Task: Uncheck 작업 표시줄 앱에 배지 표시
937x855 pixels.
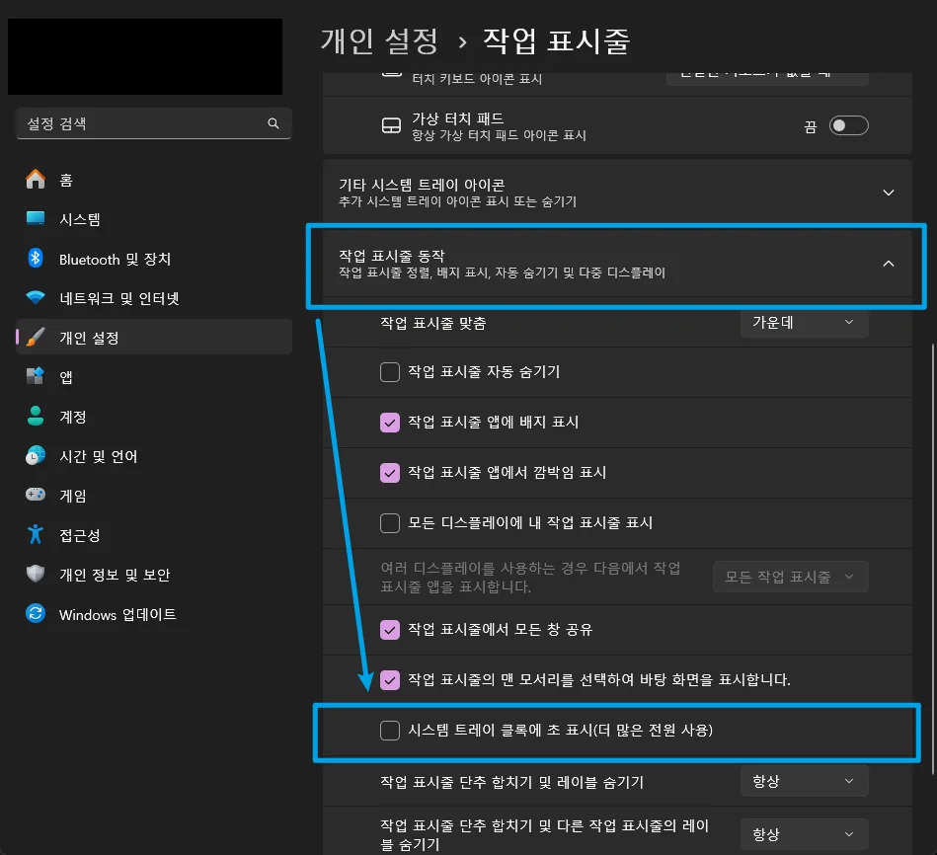Action: 390,423
